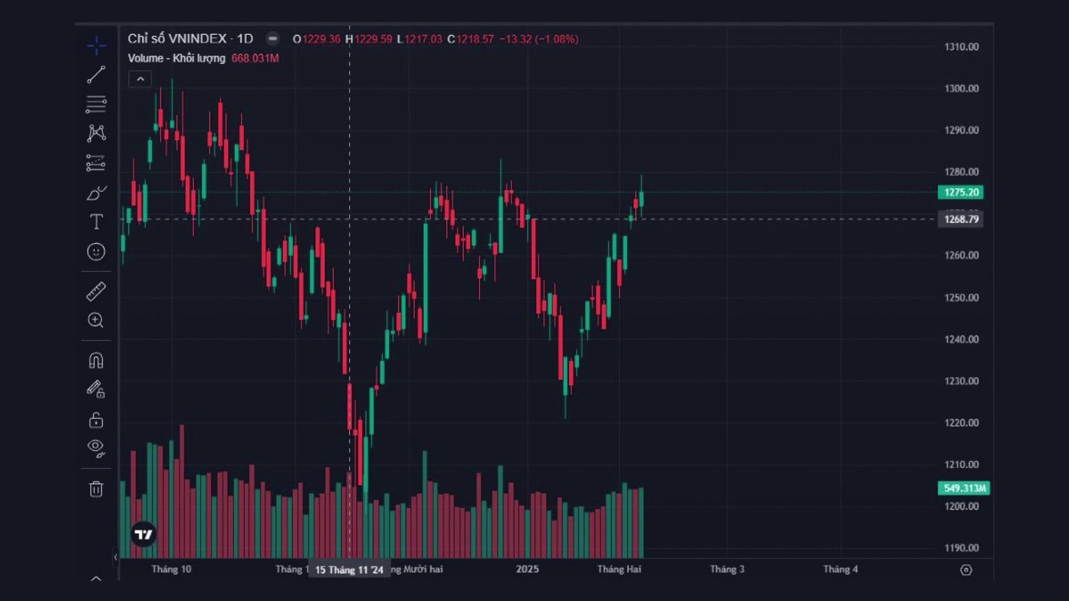Click the Volume - Khối lượng indicator label
This screenshot has width=1069, height=601.
[x=176, y=58]
